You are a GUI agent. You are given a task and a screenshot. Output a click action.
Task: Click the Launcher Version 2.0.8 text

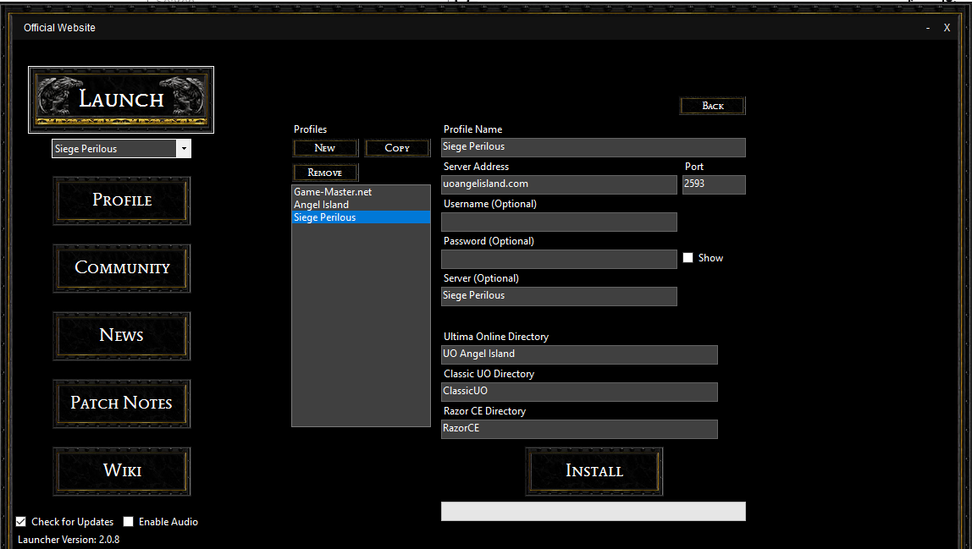[x=69, y=540]
